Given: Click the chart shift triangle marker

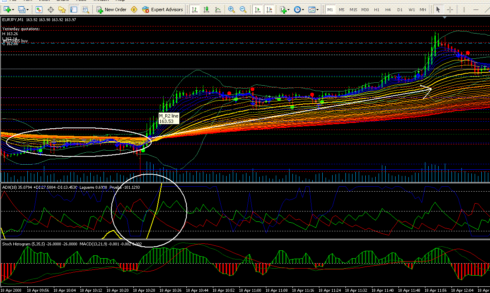Looking at the screenshot, I should point(444,18).
